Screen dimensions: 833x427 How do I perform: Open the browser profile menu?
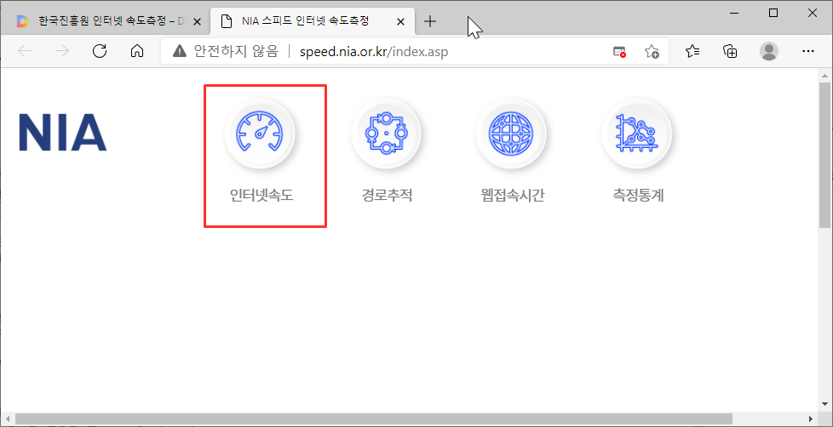coord(769,51)
